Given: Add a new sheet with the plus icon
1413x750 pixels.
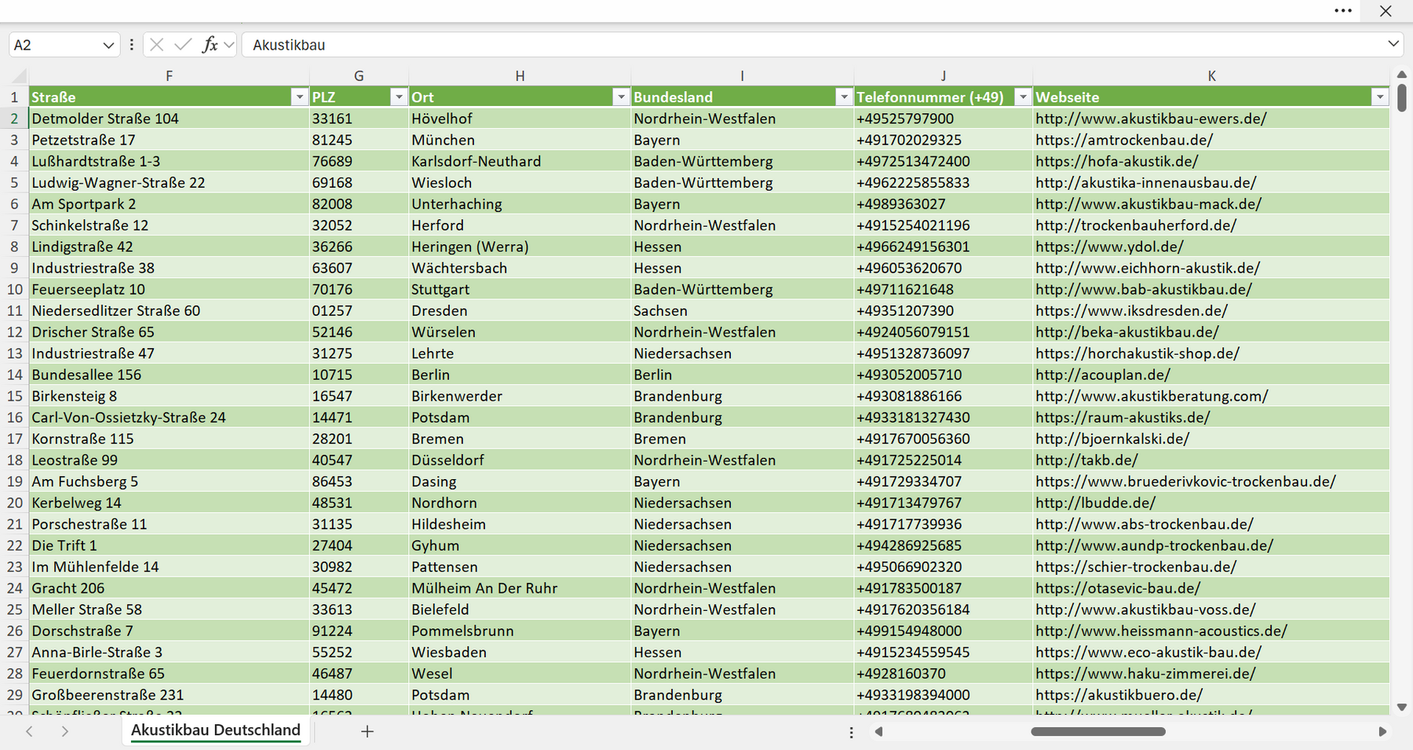Looking at the screenshot, I should (x=367, y=731).
